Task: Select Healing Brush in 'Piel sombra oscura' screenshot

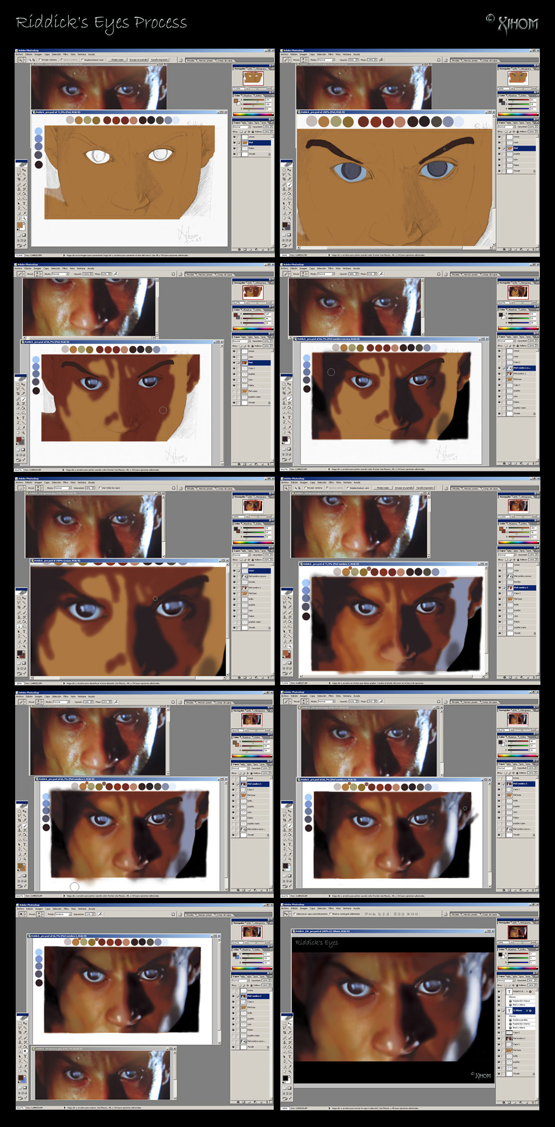Action: pos(284,397)
